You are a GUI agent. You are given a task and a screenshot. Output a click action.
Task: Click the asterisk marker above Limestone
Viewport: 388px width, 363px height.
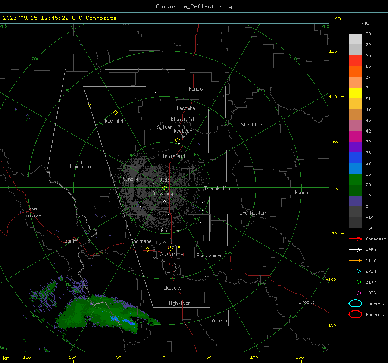[81, 163]
